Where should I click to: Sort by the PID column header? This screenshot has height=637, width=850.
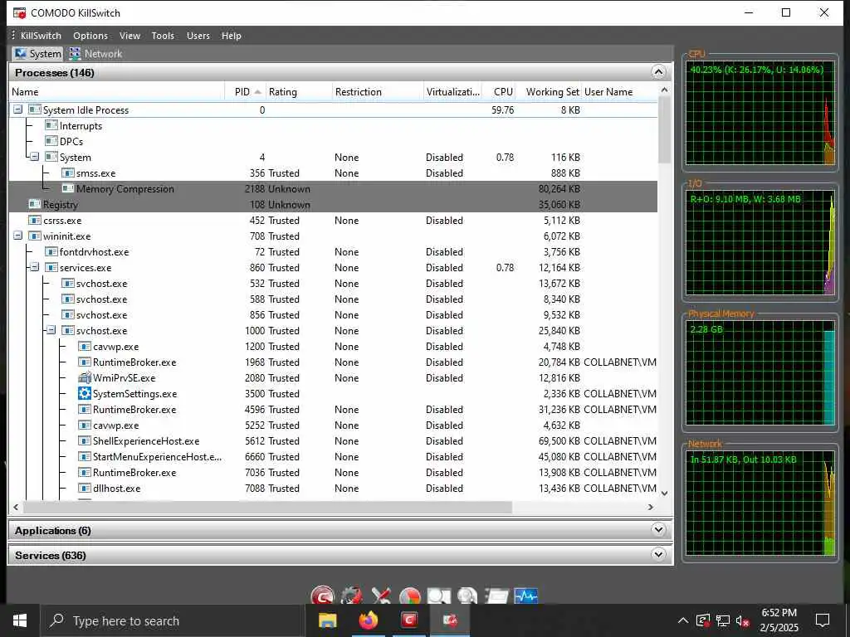click(245, 91)
